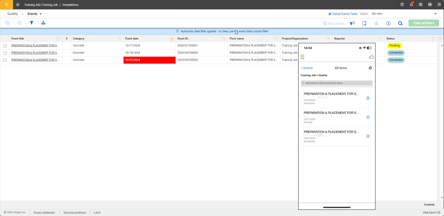Viewport: 444px width, 216px height.
Task: Click the megaphone announce icon
Action: pyautogui.click(x=352, y=23)
